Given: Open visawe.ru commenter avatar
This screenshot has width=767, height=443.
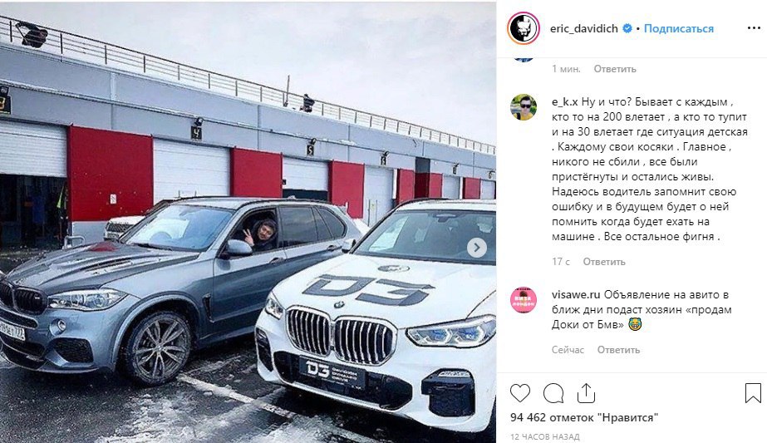Looking at the screenshot, I should click(x=524, y=299).
